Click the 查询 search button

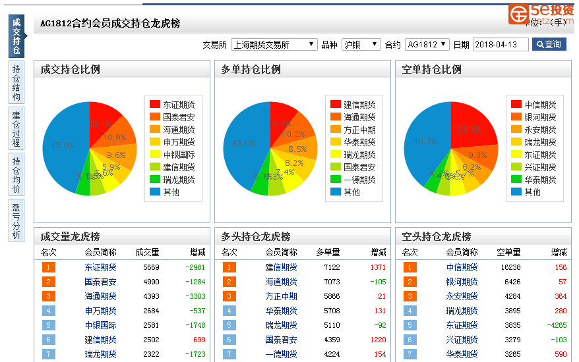click(549, 44)
